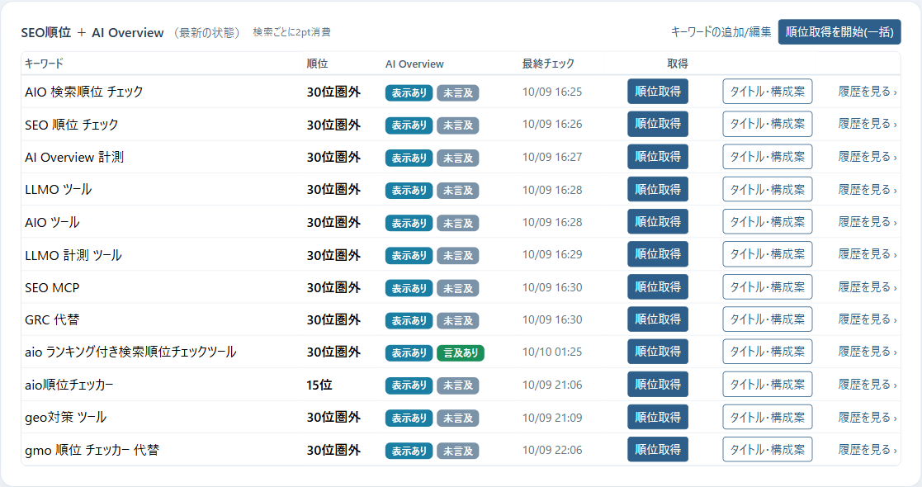Click 順位取得 for GRC 代替

[x=657, y=319]
